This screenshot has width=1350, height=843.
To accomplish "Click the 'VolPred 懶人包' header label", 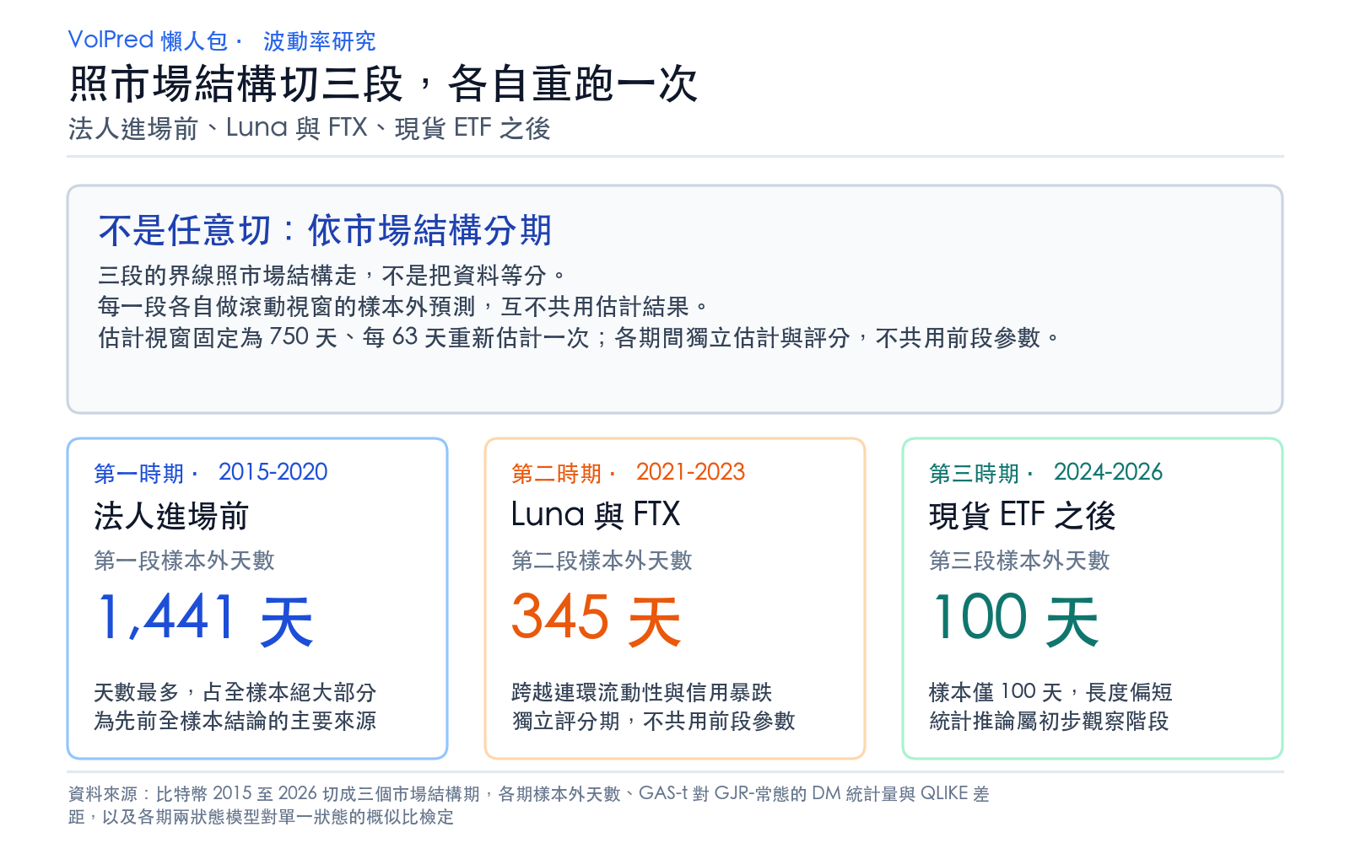I will (x=148, y=40).
